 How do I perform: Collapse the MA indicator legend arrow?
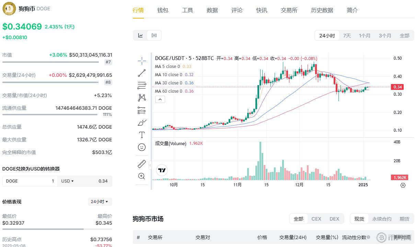coord(160,99)
